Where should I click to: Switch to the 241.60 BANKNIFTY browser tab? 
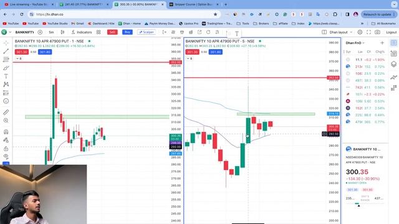(84, 4)
